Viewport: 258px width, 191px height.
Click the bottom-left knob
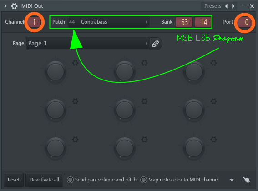pos(56,148)
